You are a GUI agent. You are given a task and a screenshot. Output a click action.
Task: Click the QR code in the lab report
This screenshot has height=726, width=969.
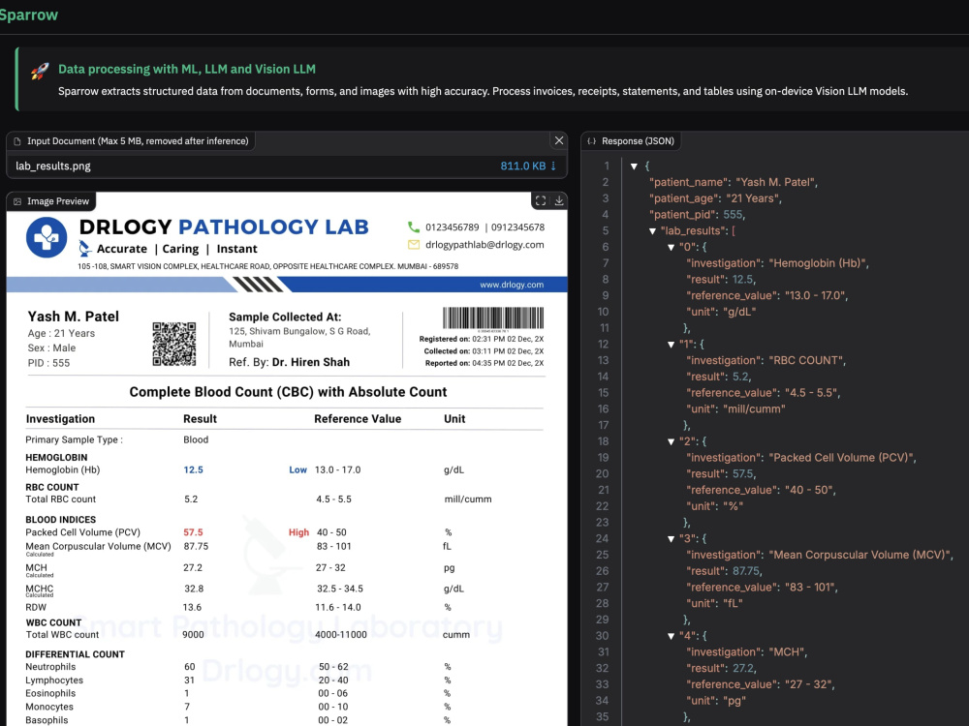[174, 344]
